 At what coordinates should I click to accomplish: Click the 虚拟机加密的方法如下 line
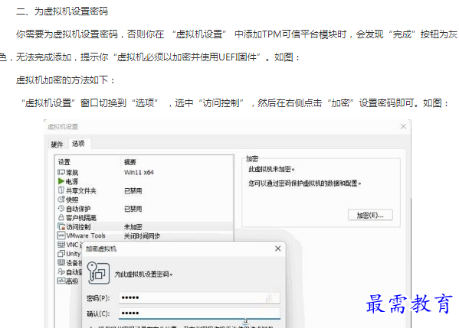coord(66,80)
